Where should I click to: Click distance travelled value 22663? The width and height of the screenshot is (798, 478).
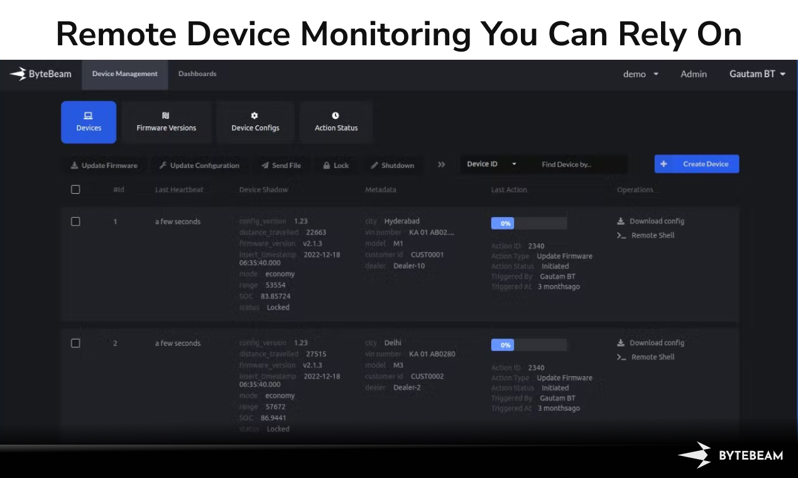click(x=316, y=233)
